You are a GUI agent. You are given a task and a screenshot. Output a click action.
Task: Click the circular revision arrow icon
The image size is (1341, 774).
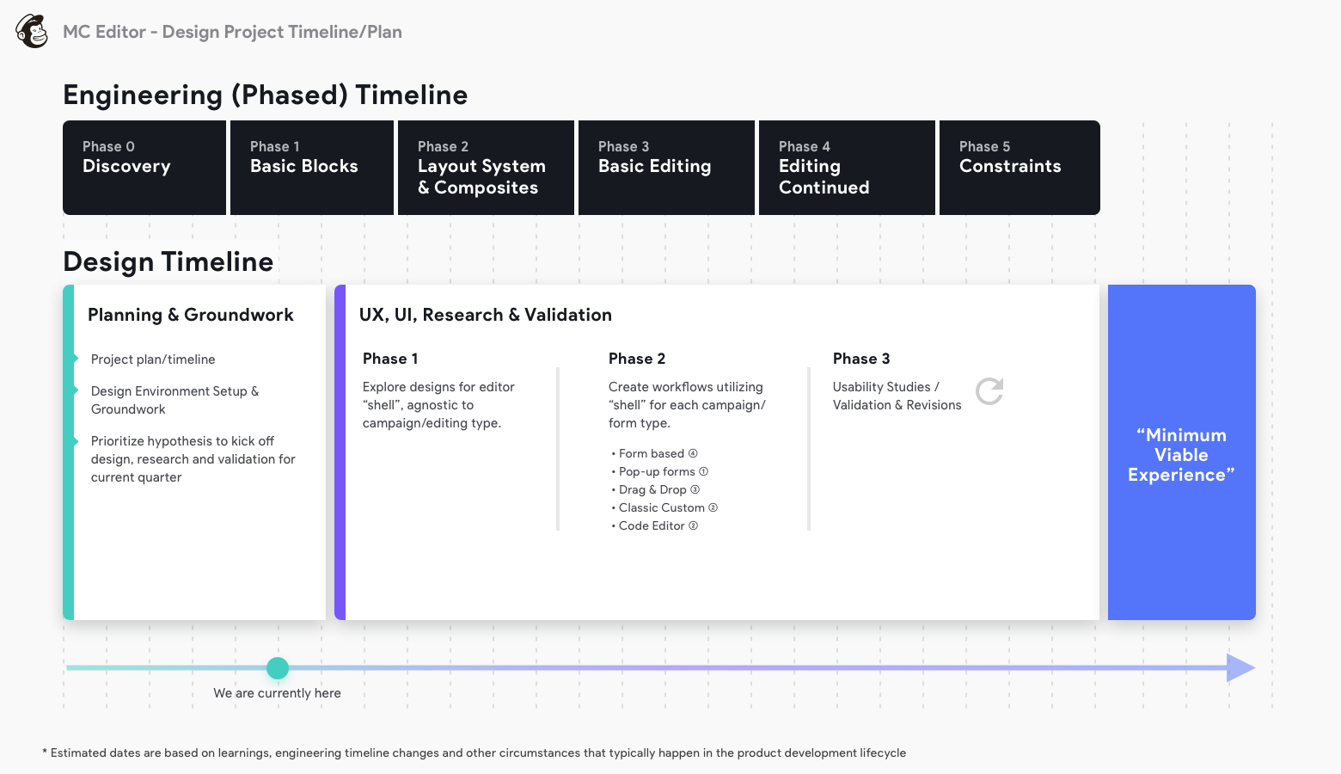[989, 391]
